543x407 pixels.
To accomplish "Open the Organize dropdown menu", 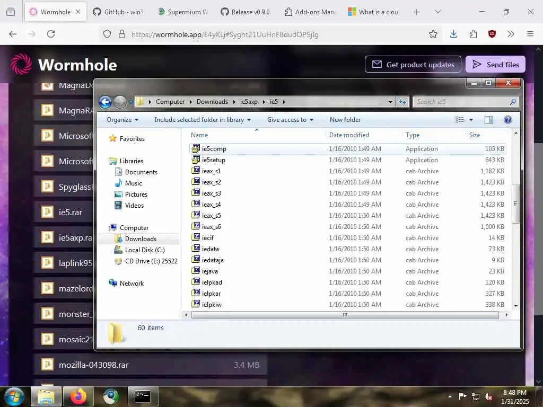I will 122,120.
